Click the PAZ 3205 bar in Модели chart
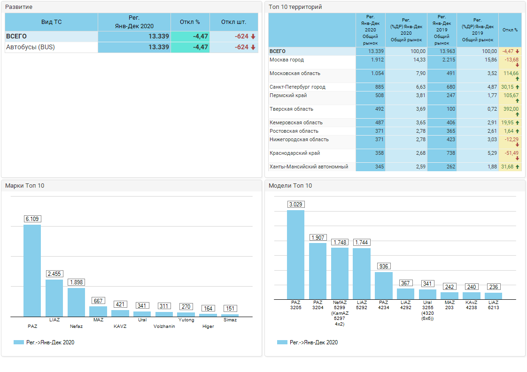The image size is (527, 372). (295, 255)
